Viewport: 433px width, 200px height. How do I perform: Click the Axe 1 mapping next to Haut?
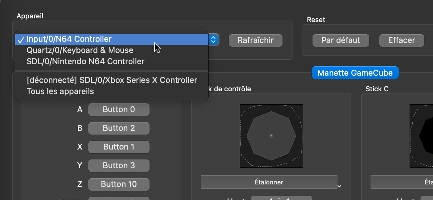[x=281, y=198]
